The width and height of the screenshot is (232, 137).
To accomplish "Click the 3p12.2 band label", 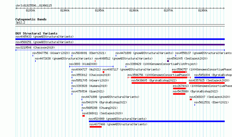I will click(x=20, y=22).
